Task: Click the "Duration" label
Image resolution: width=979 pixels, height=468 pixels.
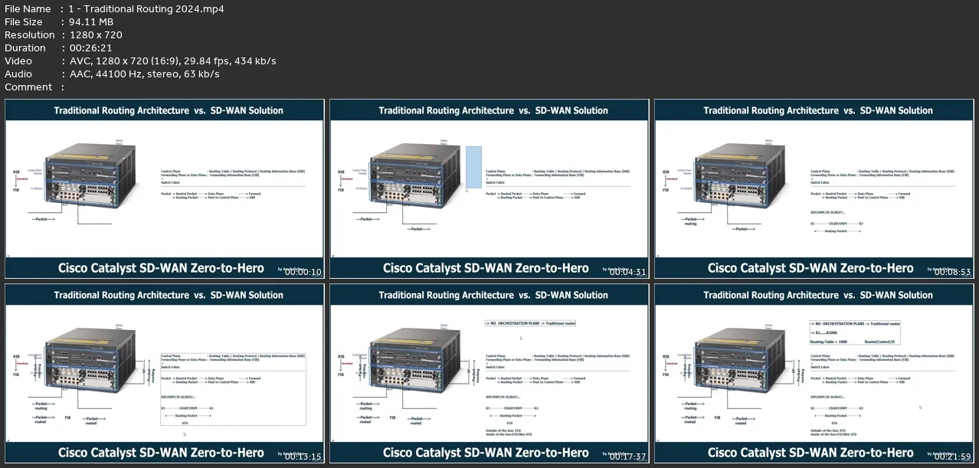Action: click(25, 47)
